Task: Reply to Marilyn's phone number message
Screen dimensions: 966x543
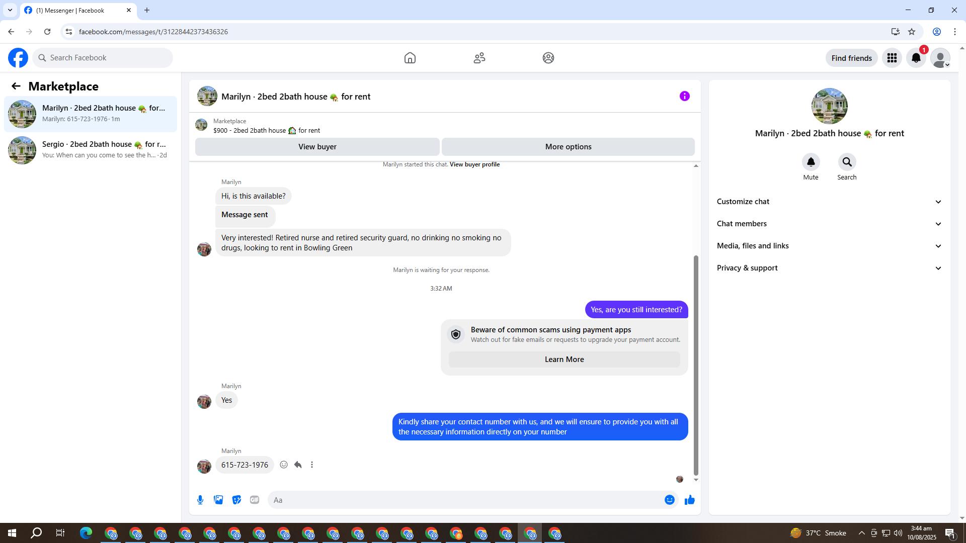Action: tap(298, 465)
